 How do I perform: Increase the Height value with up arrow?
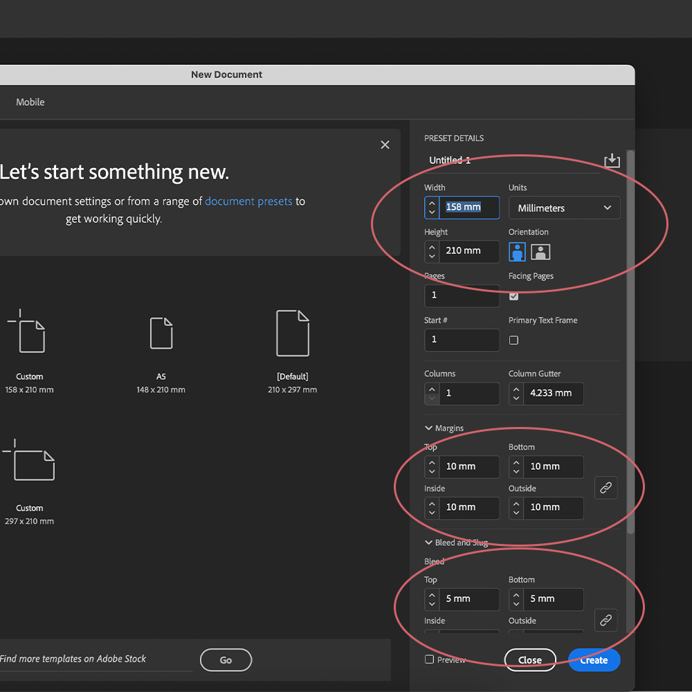432,247
